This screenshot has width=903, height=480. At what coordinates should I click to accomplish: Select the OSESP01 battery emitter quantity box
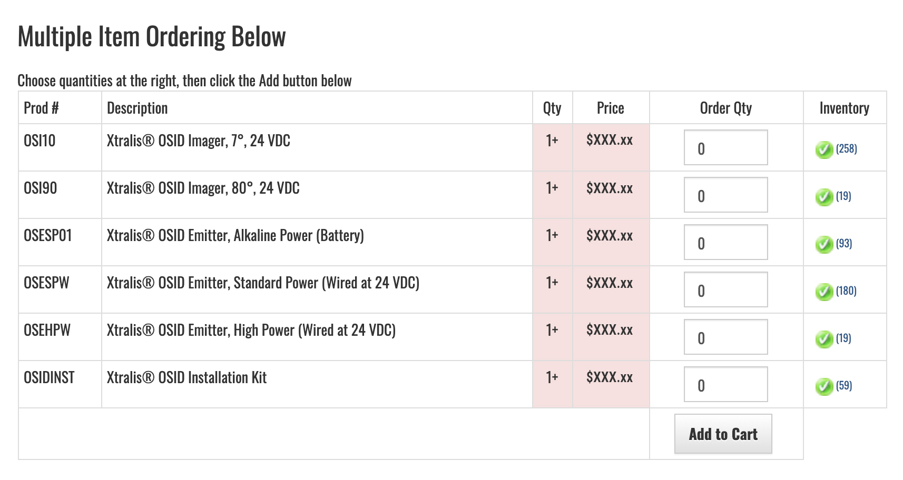[x=725, y=242]
